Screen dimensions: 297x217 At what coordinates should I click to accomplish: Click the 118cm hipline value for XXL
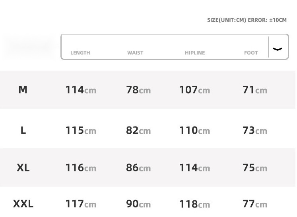pos(194,204)
